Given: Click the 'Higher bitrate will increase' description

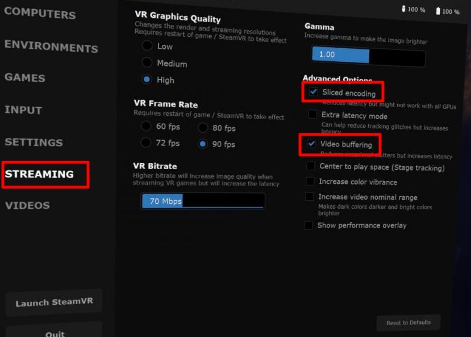Looking at the screenshot, I should point(206,180).
